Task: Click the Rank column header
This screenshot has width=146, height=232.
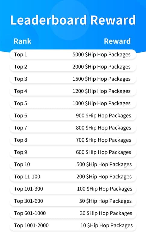Action: (22, 41)
